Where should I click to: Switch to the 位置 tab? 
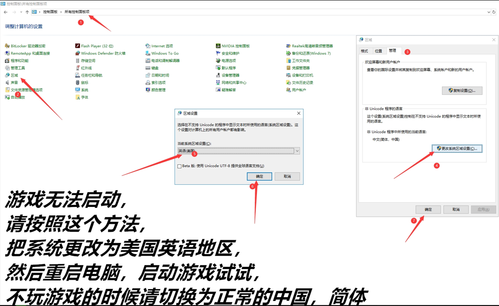click(379, 51)
